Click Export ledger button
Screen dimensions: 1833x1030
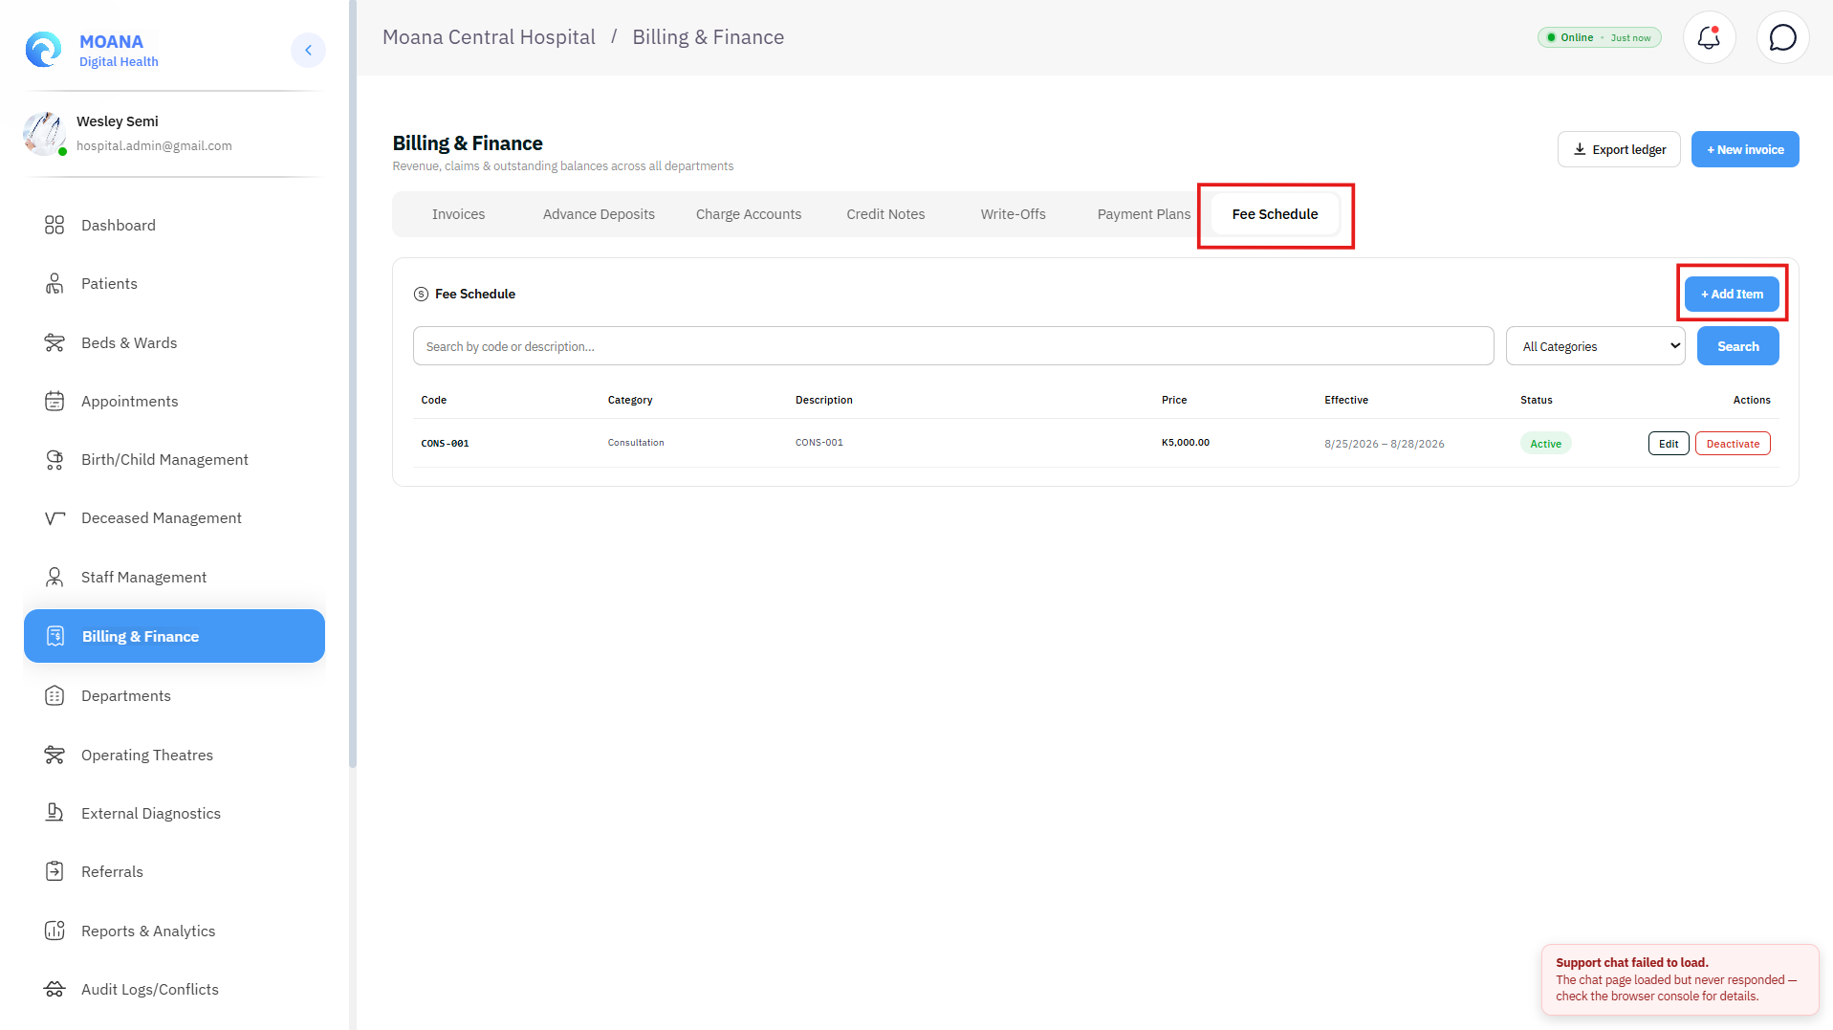click(1619, 149)
